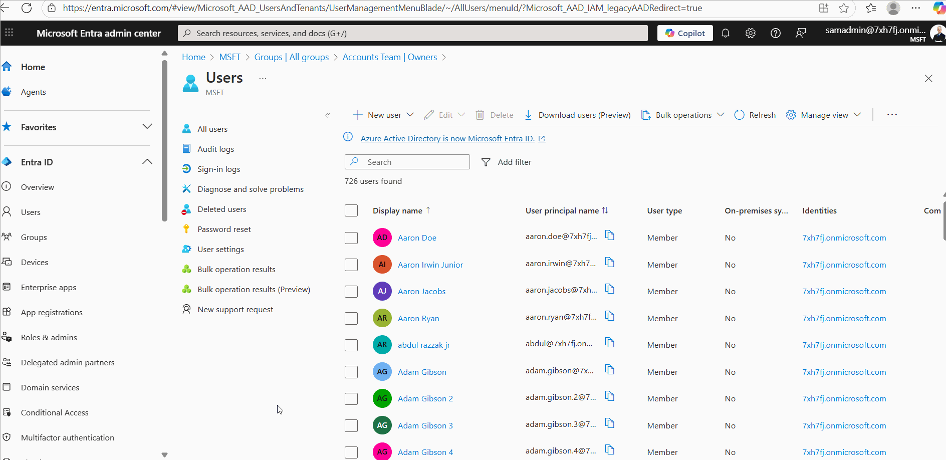946x460 pixels.
Task: Expand the Bulk operations dropdown
Action: pyautogui.click(x=721, y=114)
